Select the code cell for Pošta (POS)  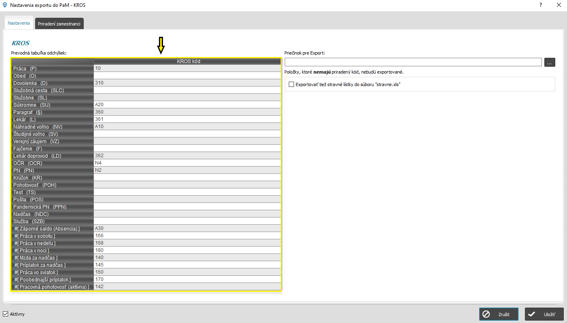(188, 199)
